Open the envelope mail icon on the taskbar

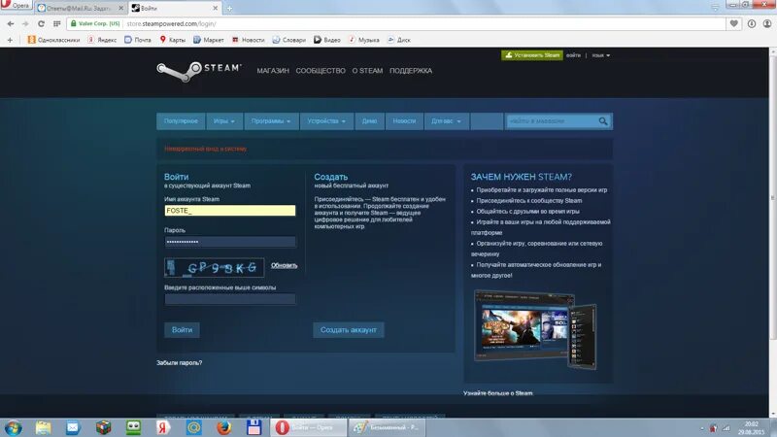pyautogui.click(x=73, y=427)
